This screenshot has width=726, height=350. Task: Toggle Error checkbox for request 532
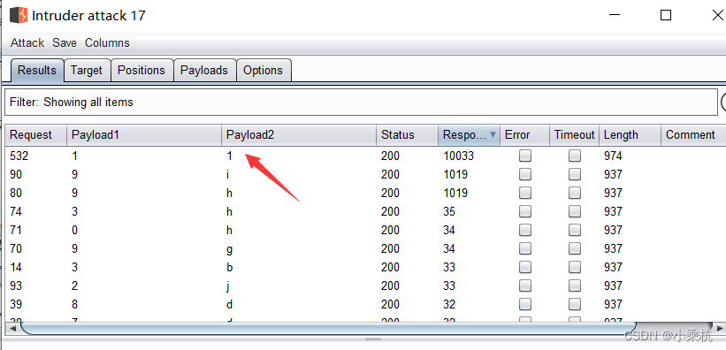(525, 156)
